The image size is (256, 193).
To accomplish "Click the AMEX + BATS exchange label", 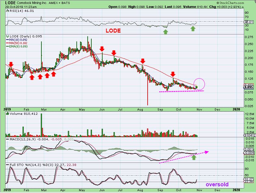I will click(59, 3).
